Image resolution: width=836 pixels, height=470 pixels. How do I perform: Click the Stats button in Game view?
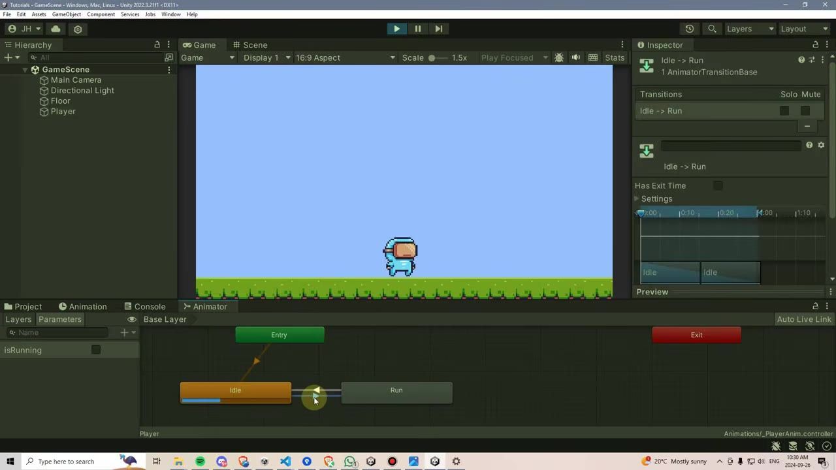click(615, 57)
